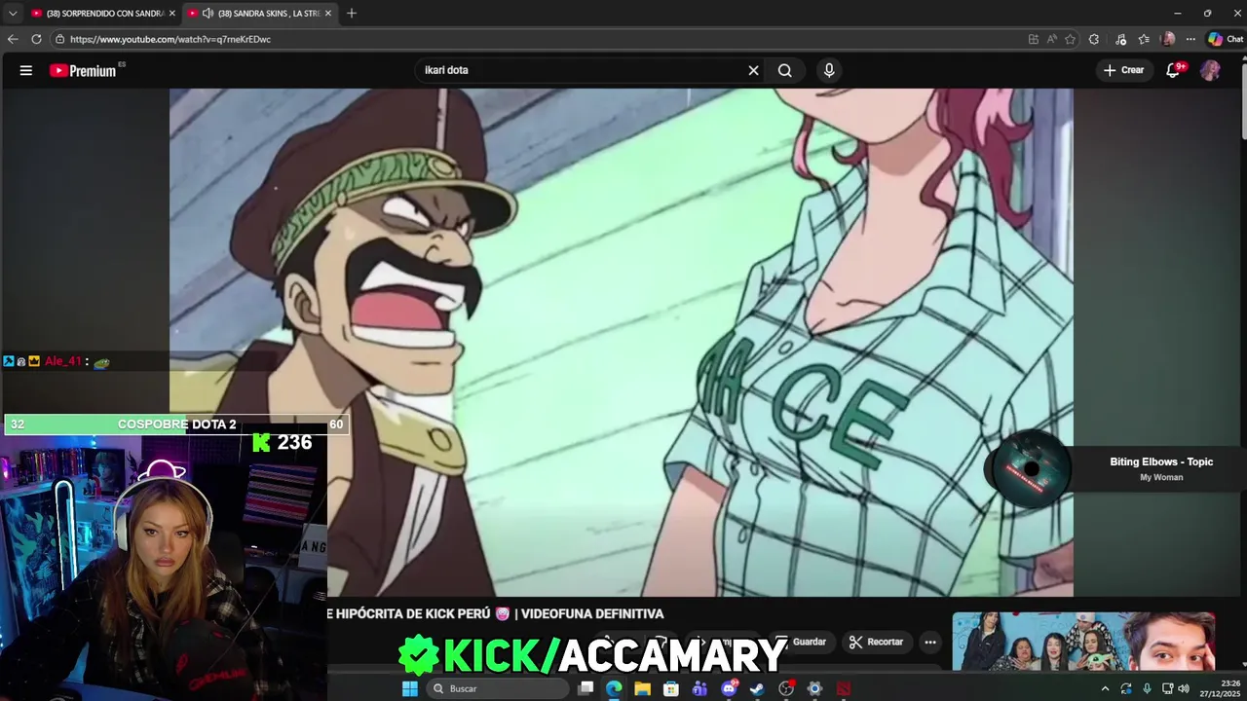Open the YouTube guide hamburger menu

pos(26,70)
